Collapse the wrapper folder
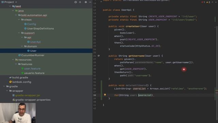The image size is (218, 123). click(x=7, y=91)
